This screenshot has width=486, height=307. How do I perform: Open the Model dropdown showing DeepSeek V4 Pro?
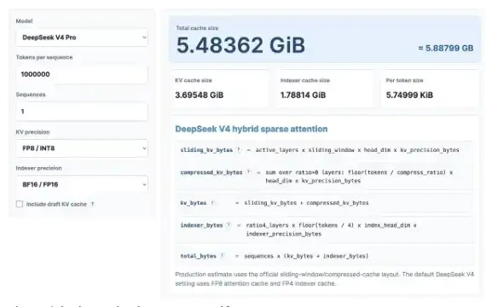[x=82, y=38]
